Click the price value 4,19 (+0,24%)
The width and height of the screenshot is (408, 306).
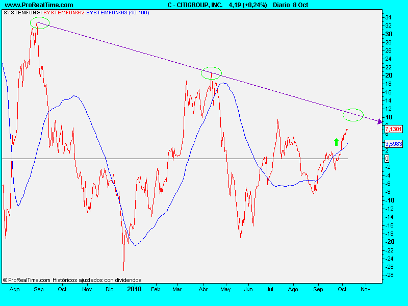(x=248, y=5)
